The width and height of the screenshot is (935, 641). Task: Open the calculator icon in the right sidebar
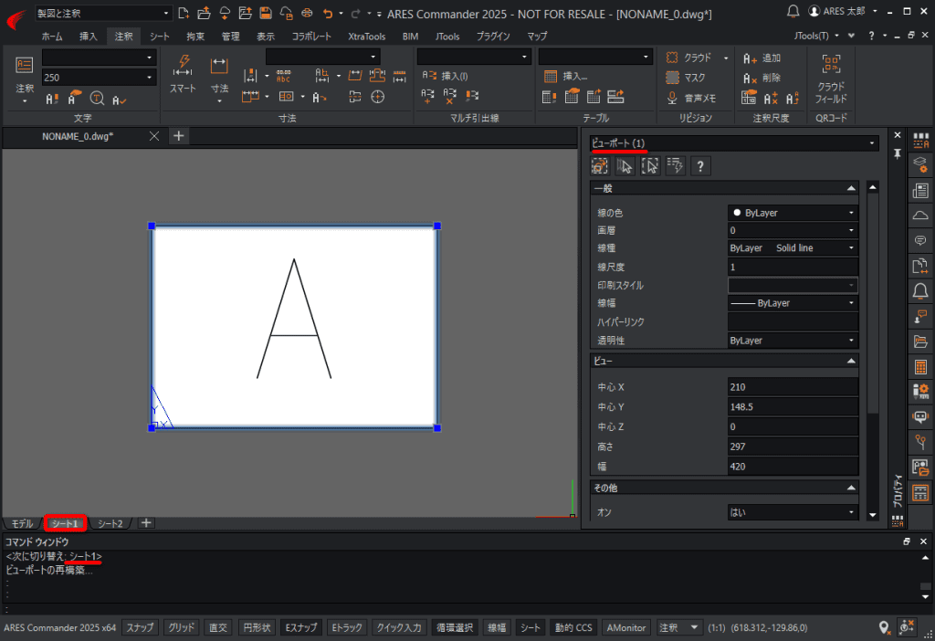coord(920,367)
